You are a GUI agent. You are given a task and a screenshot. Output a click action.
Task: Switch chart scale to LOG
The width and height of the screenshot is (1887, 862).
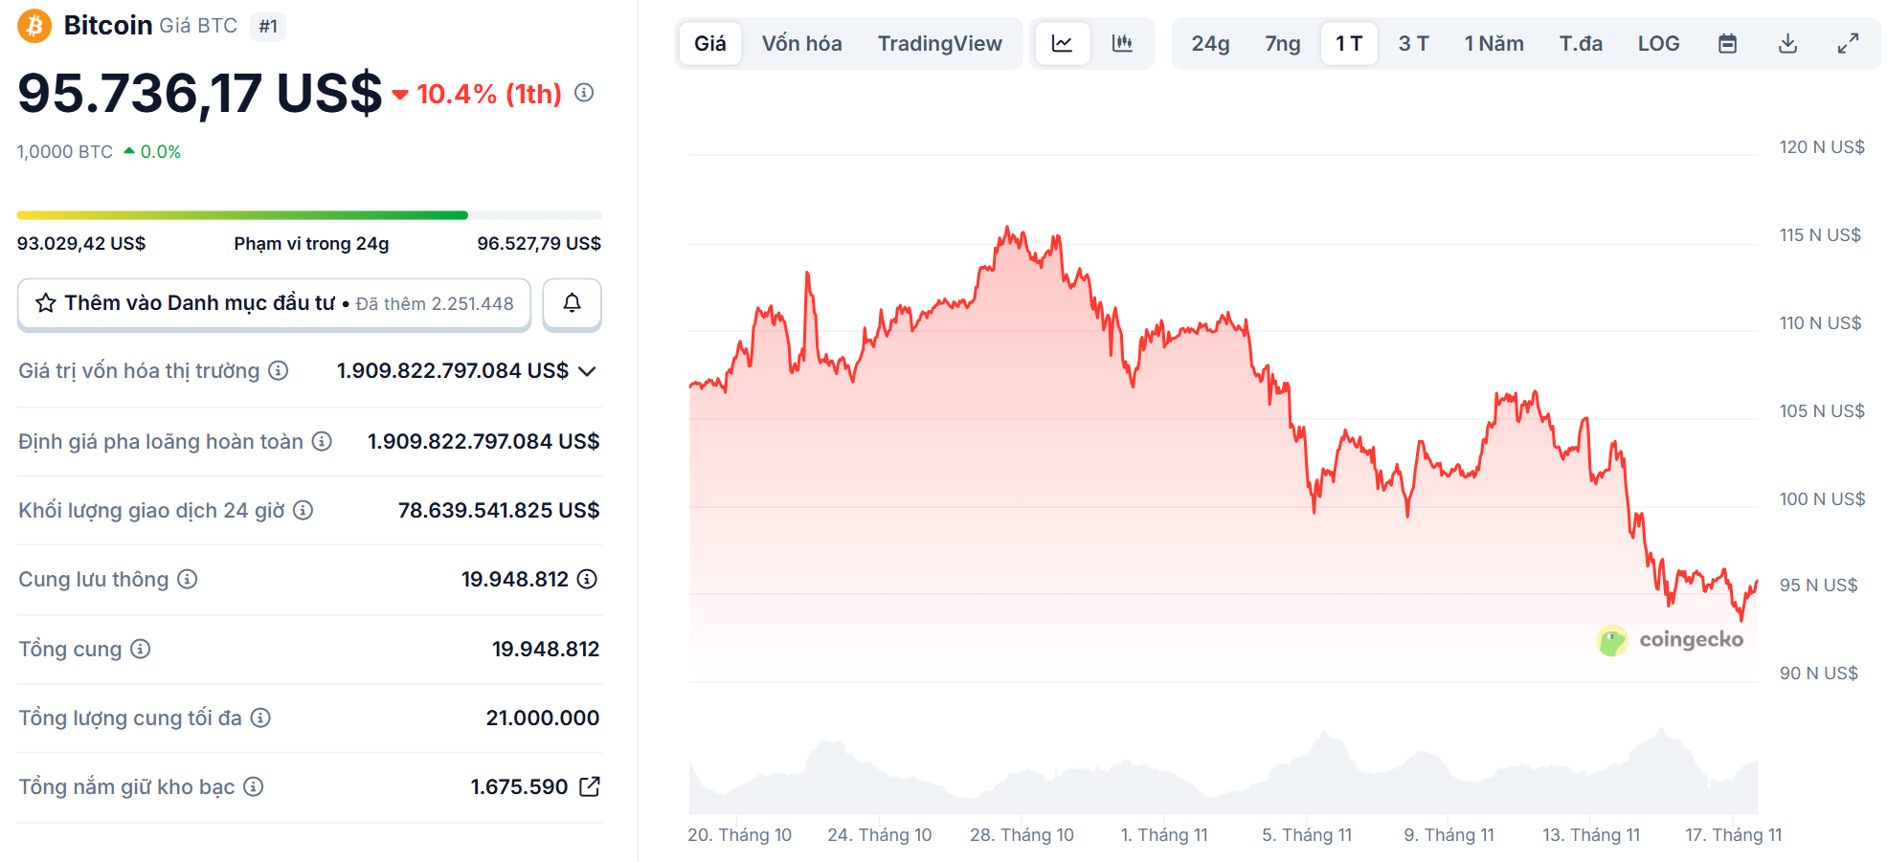[x=1658, y=43]
